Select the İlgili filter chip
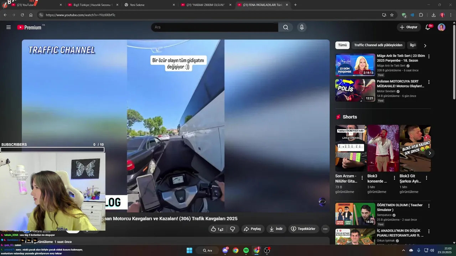456x256 pixels. coord(413,45)
